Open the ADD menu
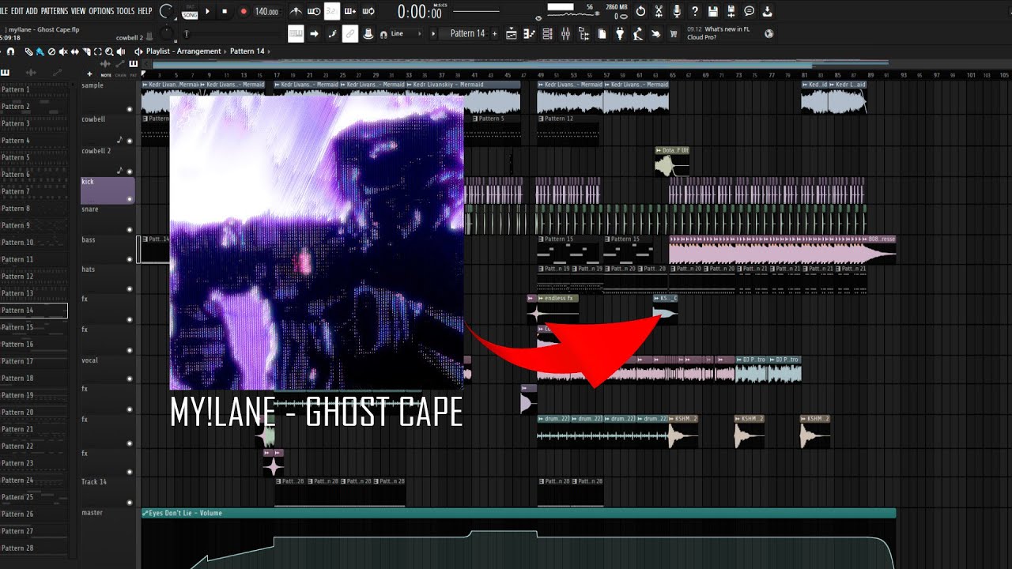 tap(32, 11)
